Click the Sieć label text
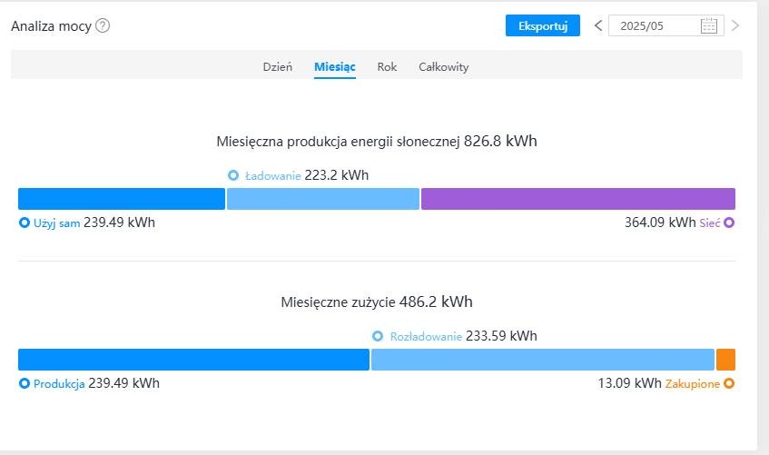Image resolution: width=769 pixels, height=455 pixels. coord(710,223)
